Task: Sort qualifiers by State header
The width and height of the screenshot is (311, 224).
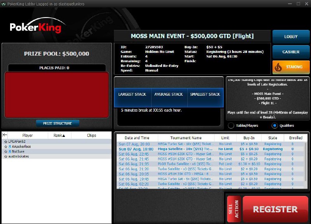Action: [273, 138]
